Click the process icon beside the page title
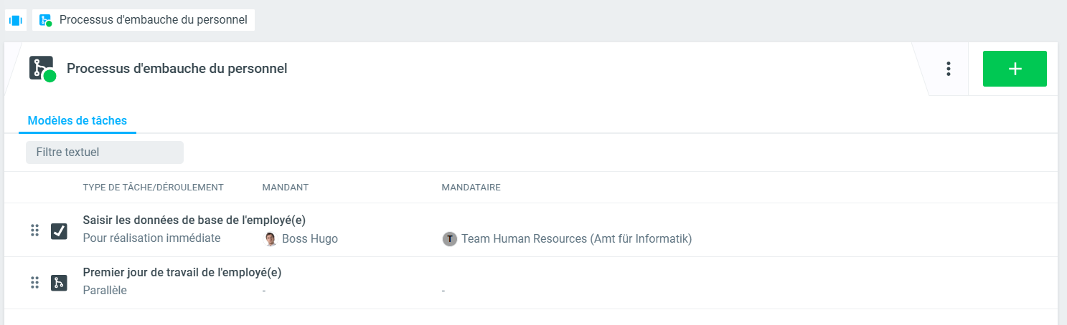1067x325 pixels. pos(42,69)
